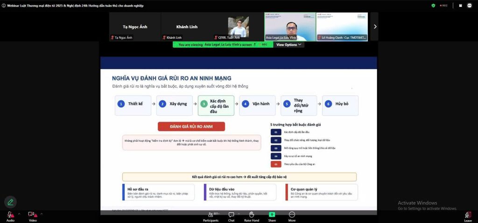
Task: Click the red '05' badge in the list
Action: [275, 164]
